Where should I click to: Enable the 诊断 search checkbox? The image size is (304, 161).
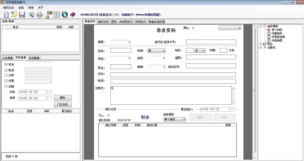(6, 75)
